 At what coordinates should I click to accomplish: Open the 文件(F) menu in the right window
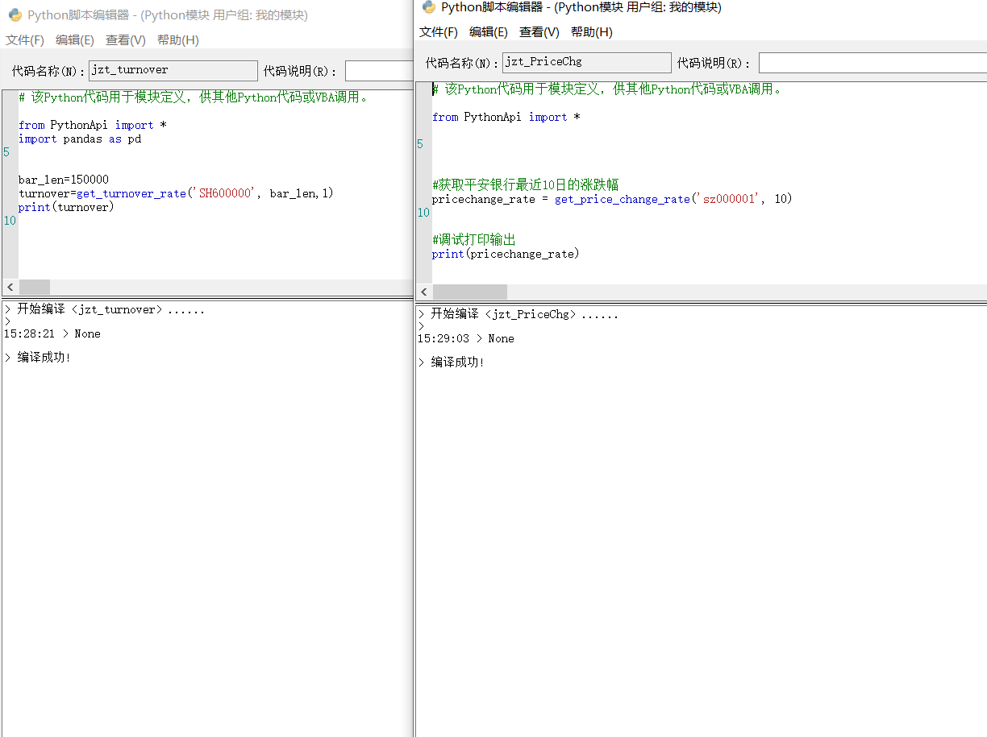(x=439, y=32)
